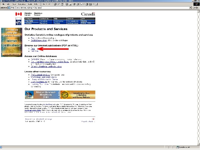Click the vertical scrollbar down arrow
Viewport: 200px width, 150px height.
point(198,144)
